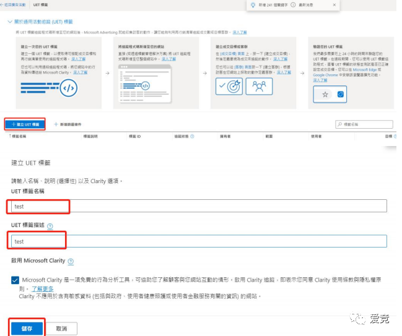Click the blue tag helper icon in fourth card
This screenshot has height=336, width=402.
tap(341, 94)
